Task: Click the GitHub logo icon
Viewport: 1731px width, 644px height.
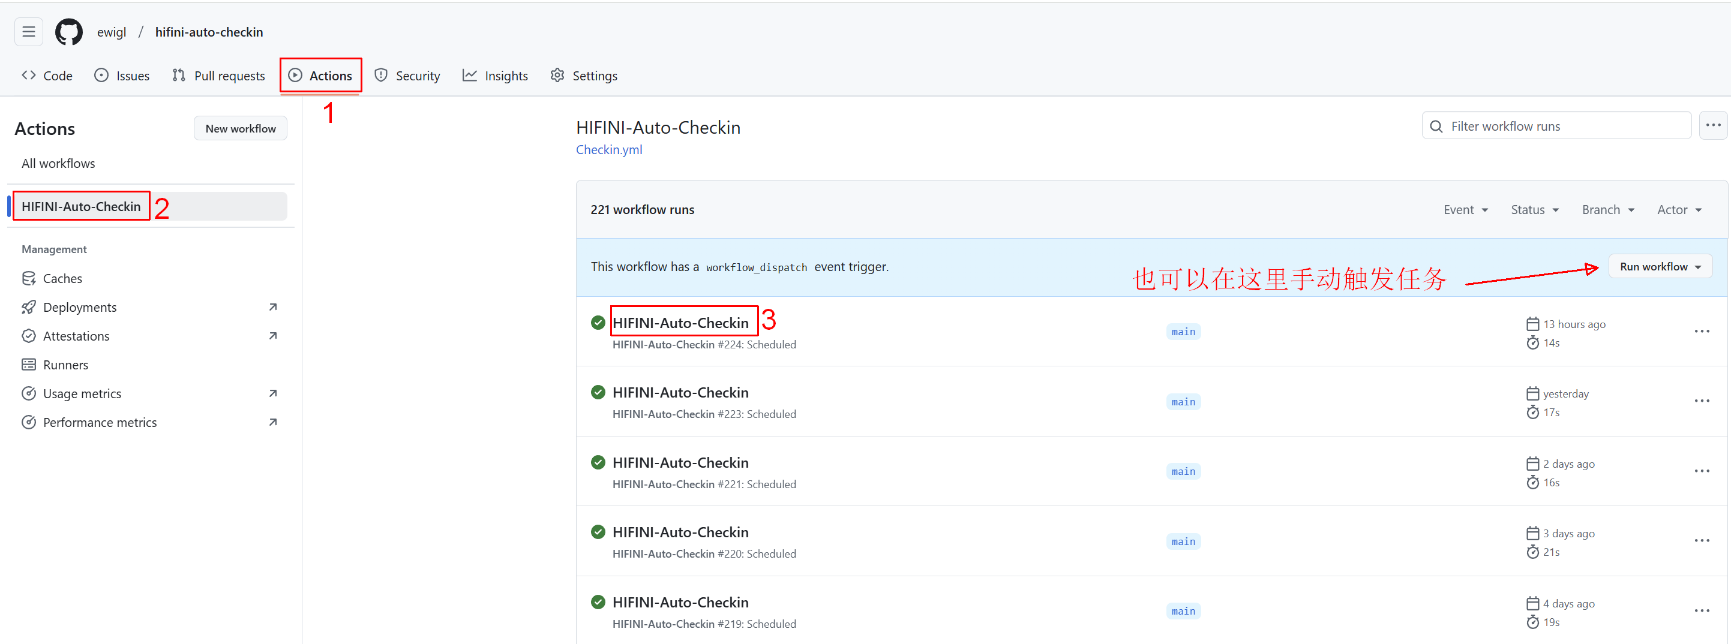Action: [x=68, y=32]
